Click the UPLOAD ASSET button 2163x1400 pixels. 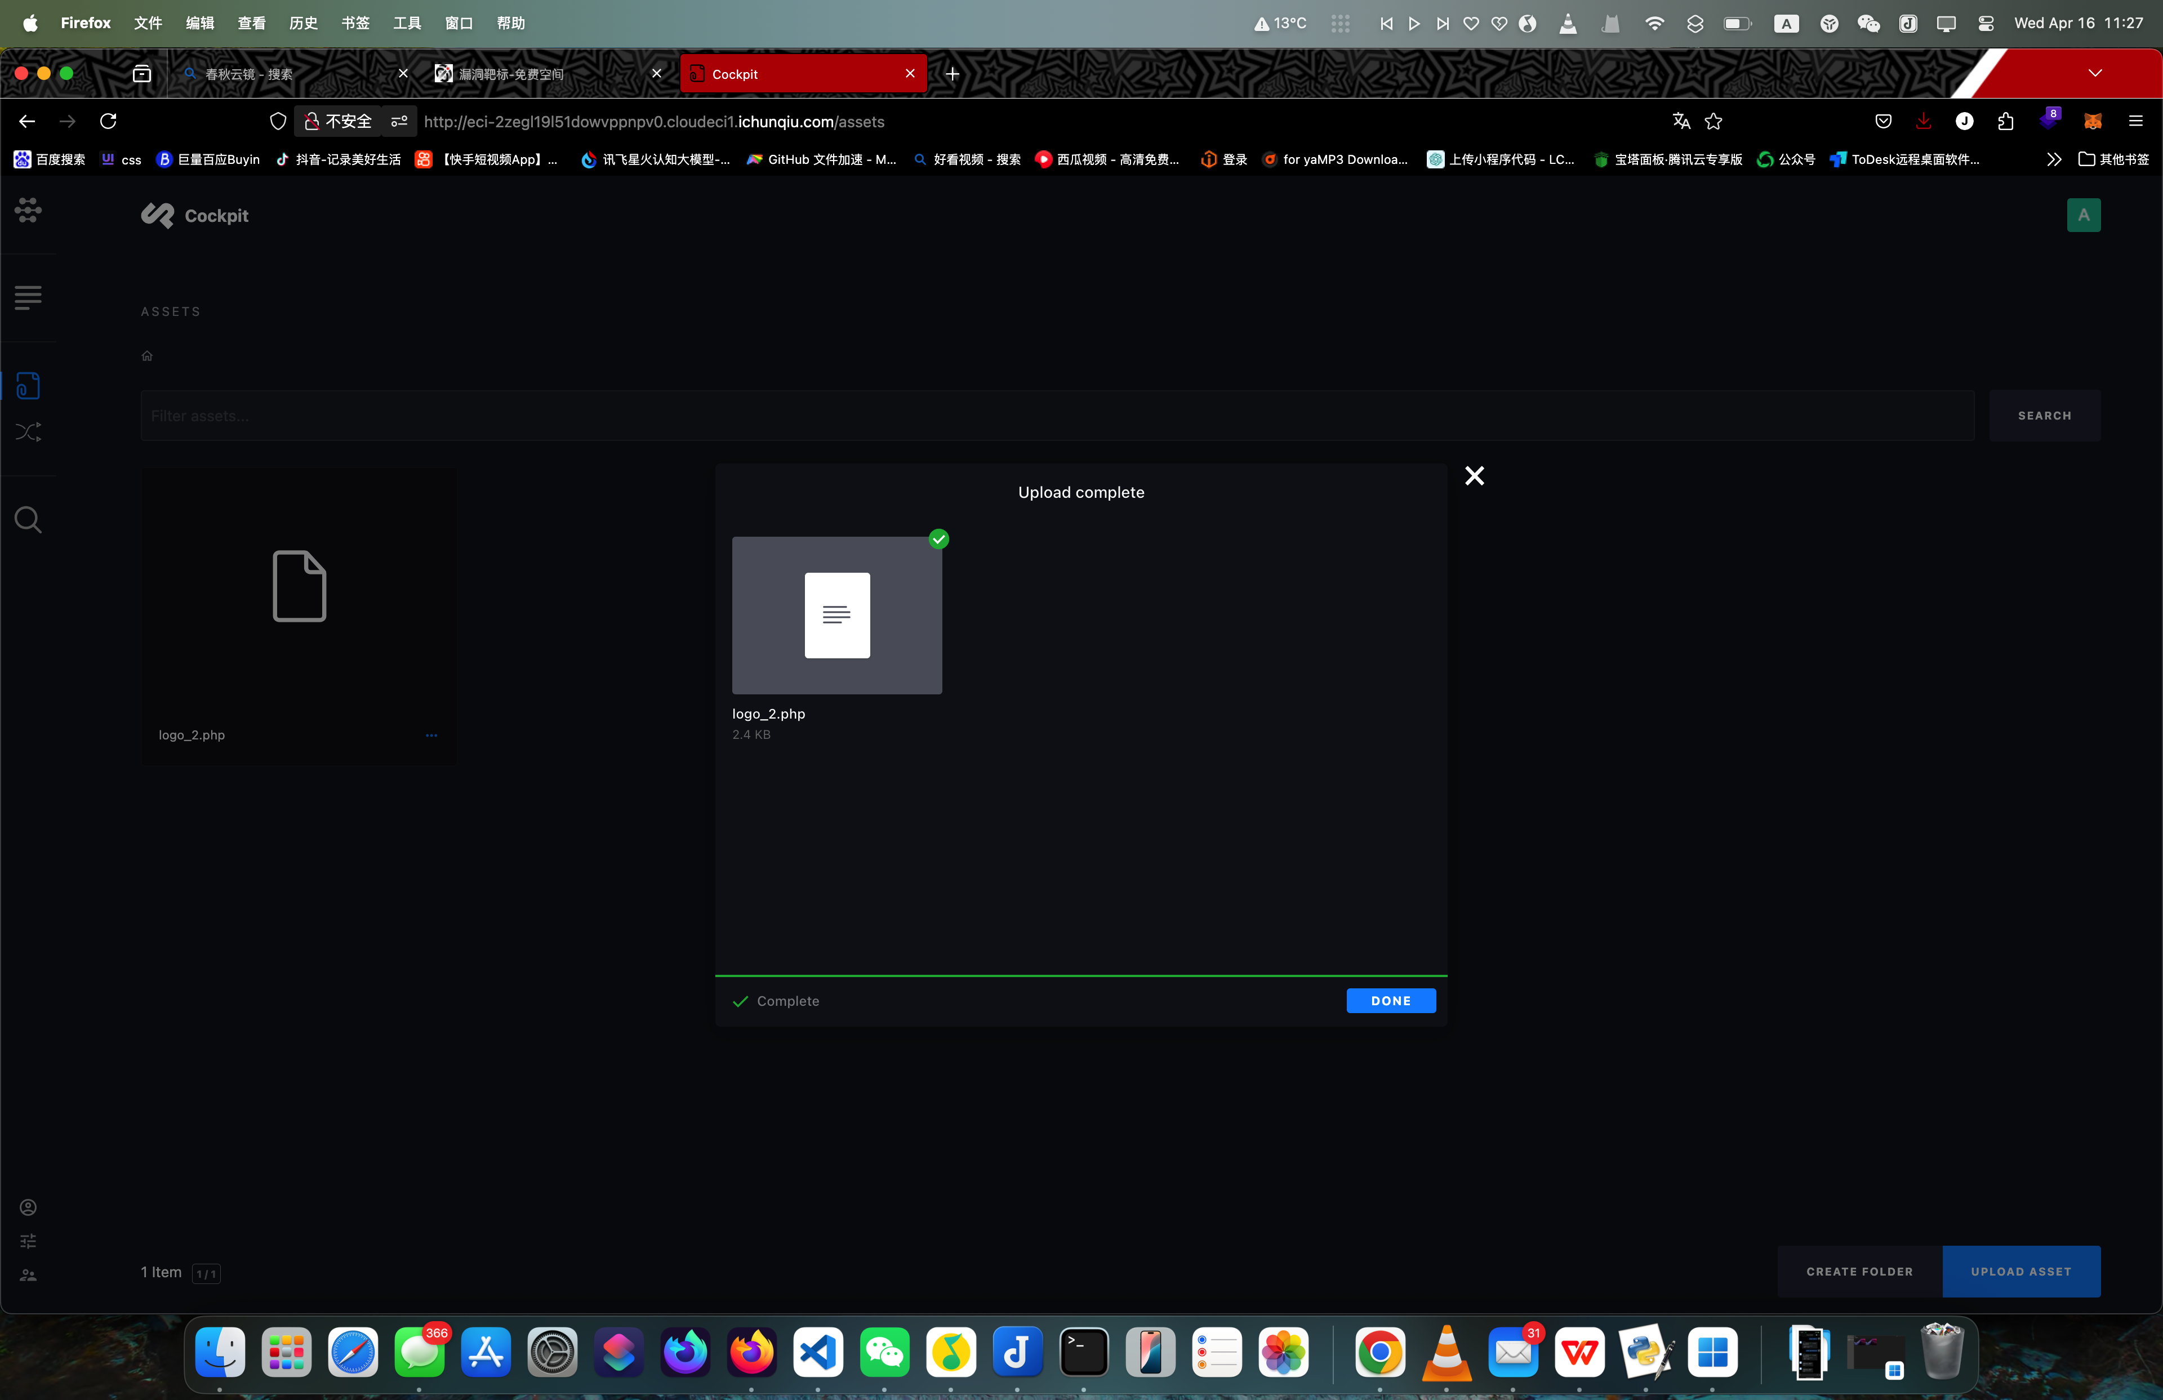[2020, 1271]
